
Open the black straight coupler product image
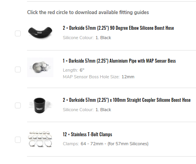click(40, 105)
